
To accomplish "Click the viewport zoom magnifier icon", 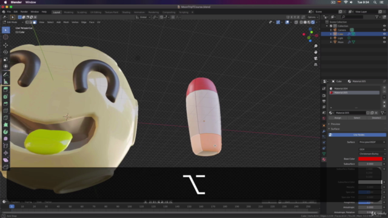I will [316, 46].
